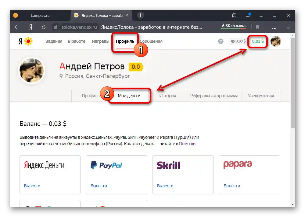This screenshot has height=217, width=305.
Task: Click the Skrill logo
Action: pyautogui.click(x=168, y=165)
